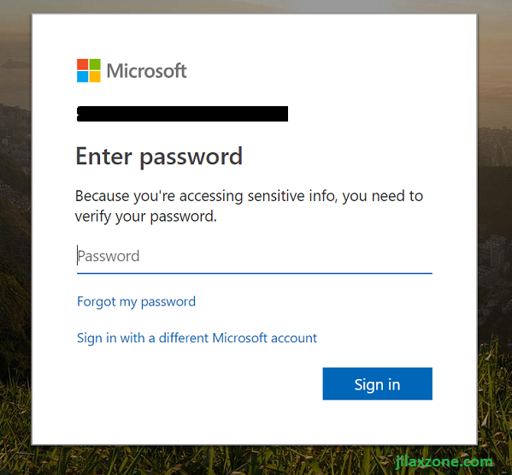Focus the Password input field
The width and height of the screenshot is (512, 475).
pos(255,256)
